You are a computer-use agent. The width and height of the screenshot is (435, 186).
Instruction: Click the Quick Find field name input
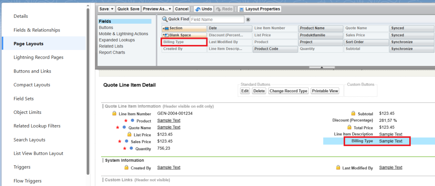217,20
